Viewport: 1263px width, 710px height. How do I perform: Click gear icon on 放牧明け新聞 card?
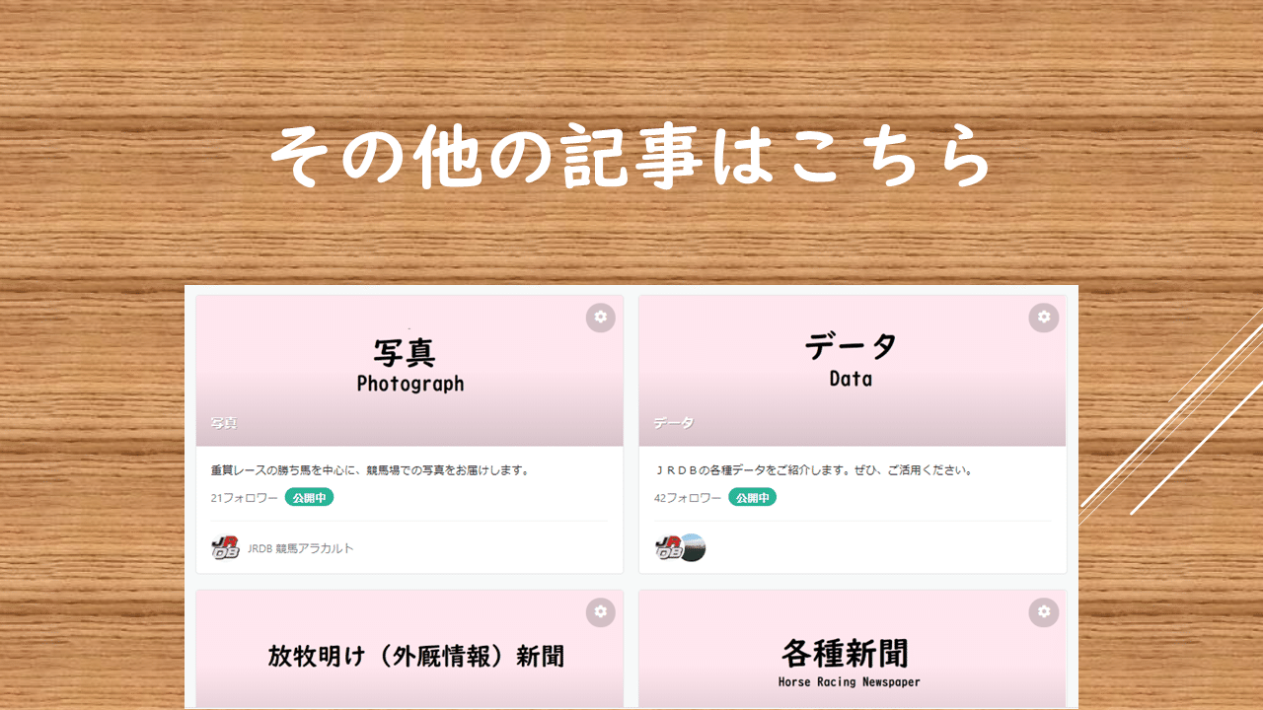601,612
